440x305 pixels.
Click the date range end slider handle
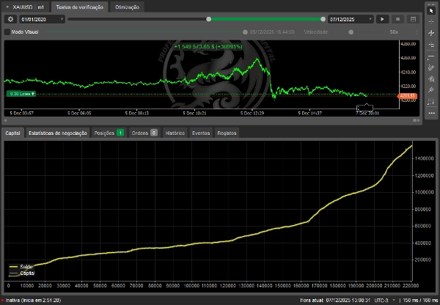(323, 19)
